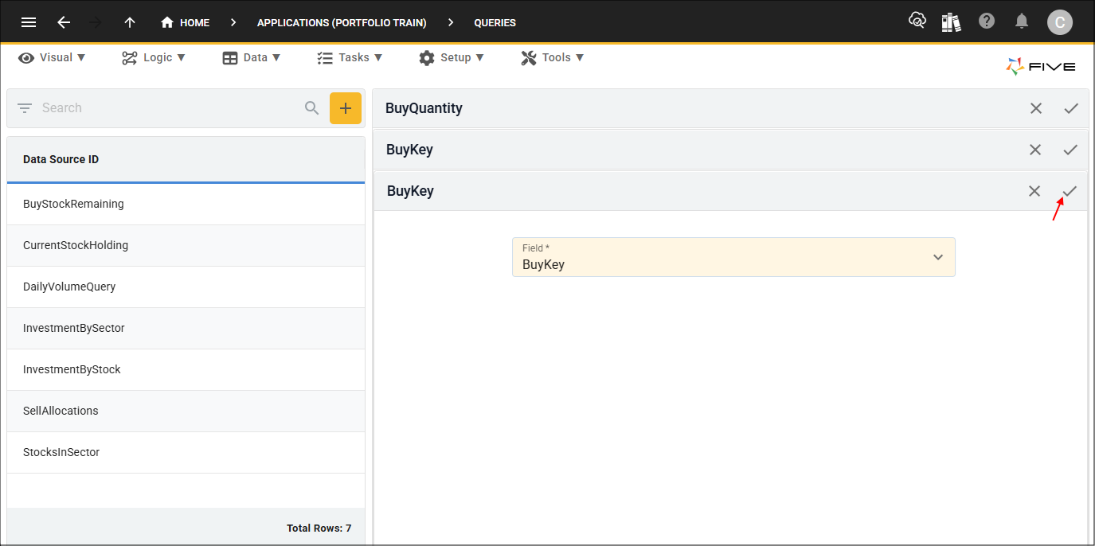Click the forward arrow navigation icon
1095x546 pixels.
(96, 22)
